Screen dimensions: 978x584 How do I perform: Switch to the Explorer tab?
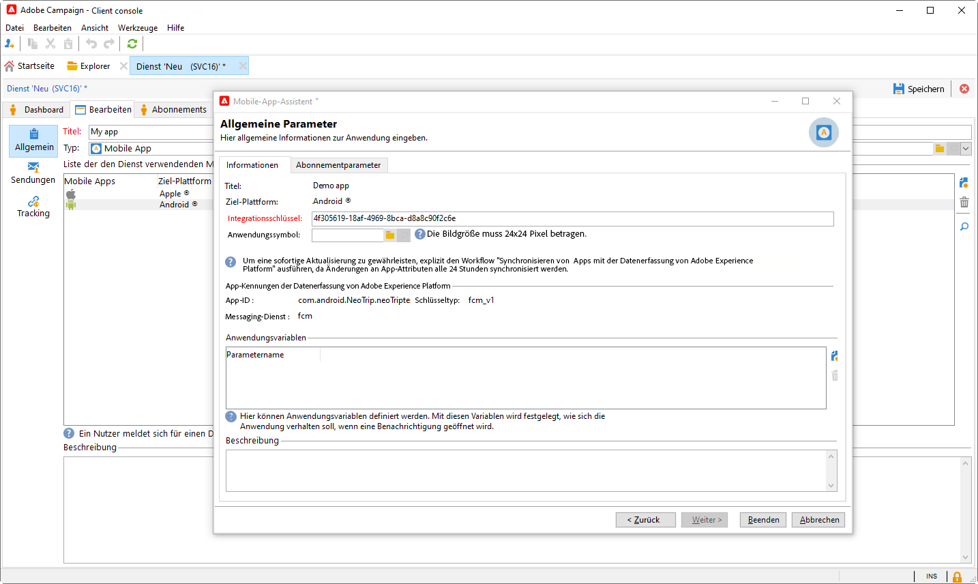[x=89, y=66]
